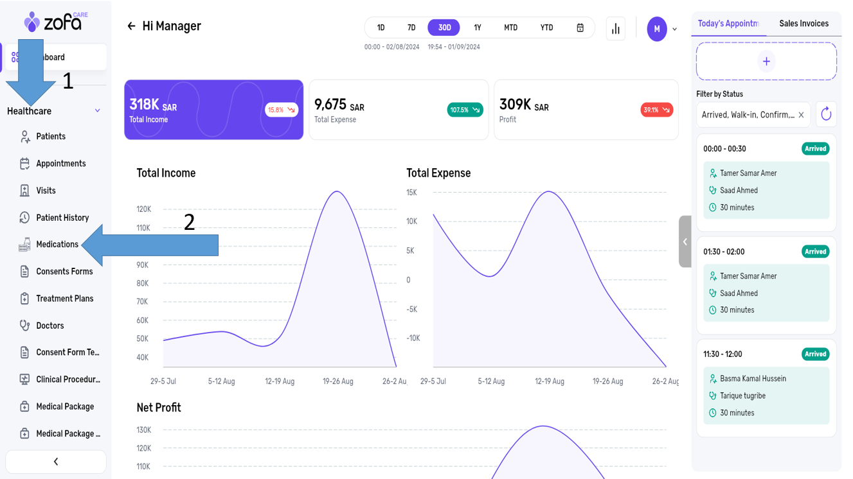Switch to the YTD time range
The height and width of the screenshot is (479, 853).
tap(546, 28)
